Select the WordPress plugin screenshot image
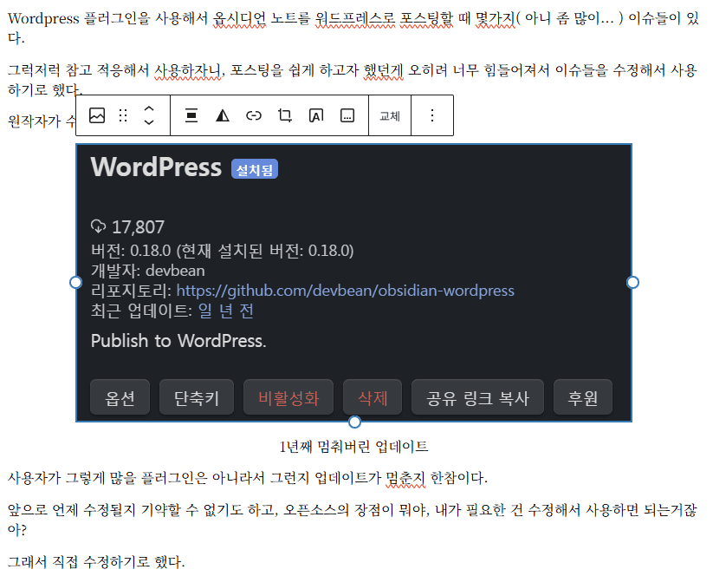Screen dimensions: 713x576 [x=353, y=283]
